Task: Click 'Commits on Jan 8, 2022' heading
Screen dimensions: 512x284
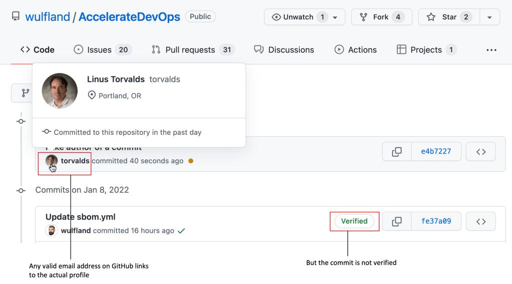Action: pos(82,190)
